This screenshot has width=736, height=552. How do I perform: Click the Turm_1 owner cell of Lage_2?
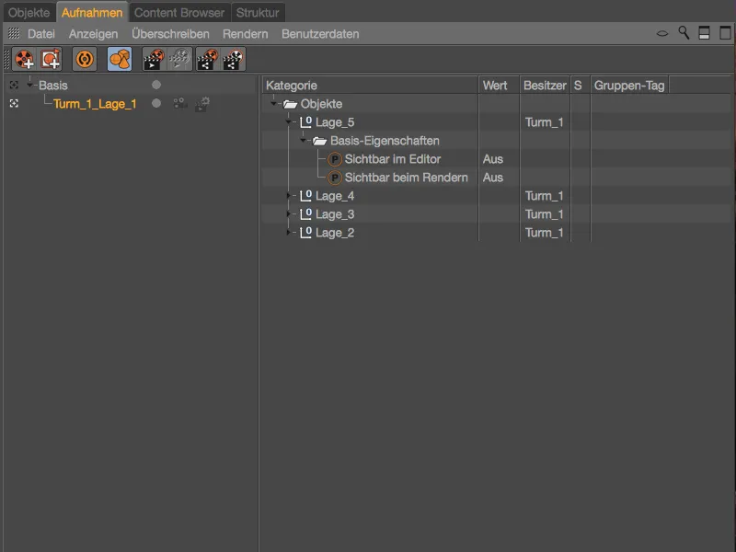point(544,233)
